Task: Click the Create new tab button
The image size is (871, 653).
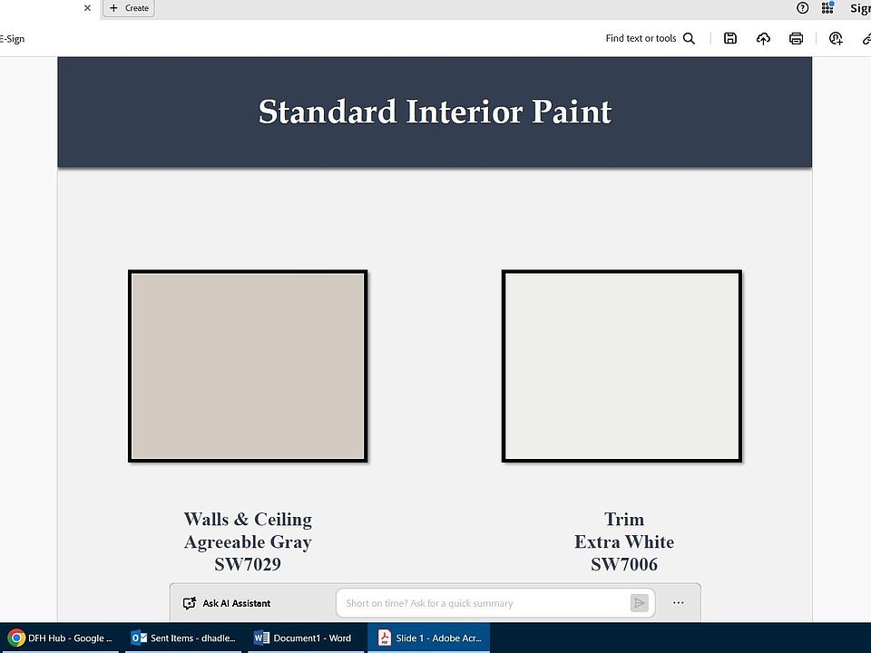Action: tap(129, 8)
